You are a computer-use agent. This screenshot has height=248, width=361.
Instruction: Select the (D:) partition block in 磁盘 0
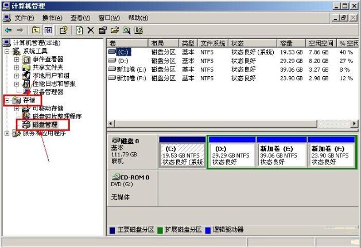[232, 152]
